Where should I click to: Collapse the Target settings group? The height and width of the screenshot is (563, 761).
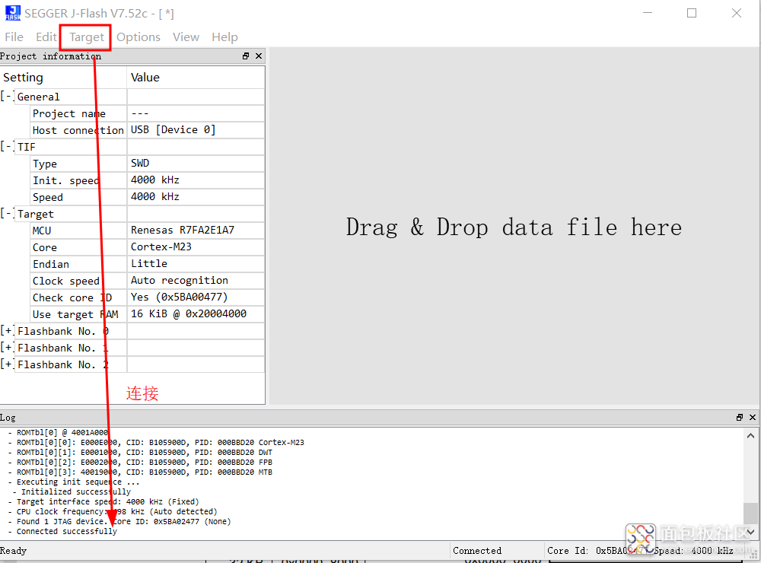pyautogui.click(x=7, y=214)
